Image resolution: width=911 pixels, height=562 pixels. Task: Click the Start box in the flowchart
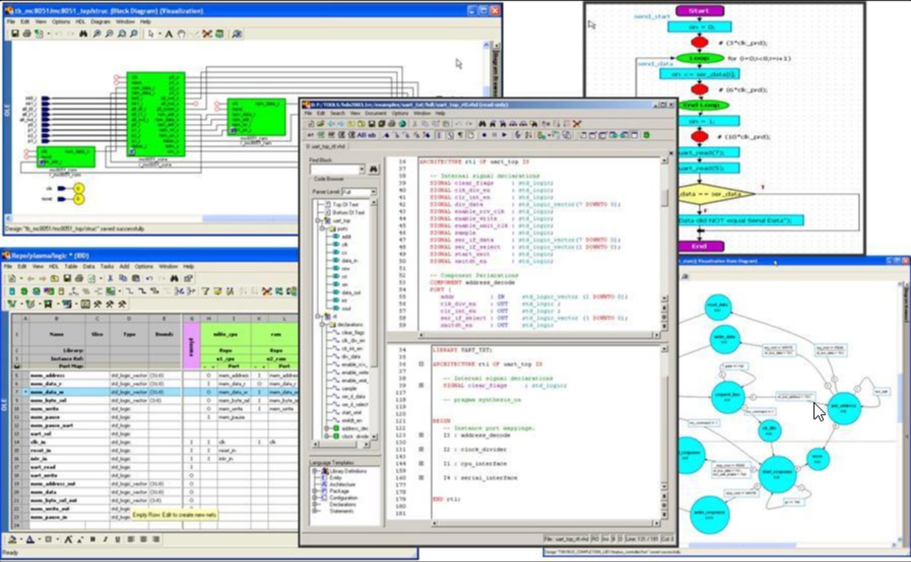point(699,11)
